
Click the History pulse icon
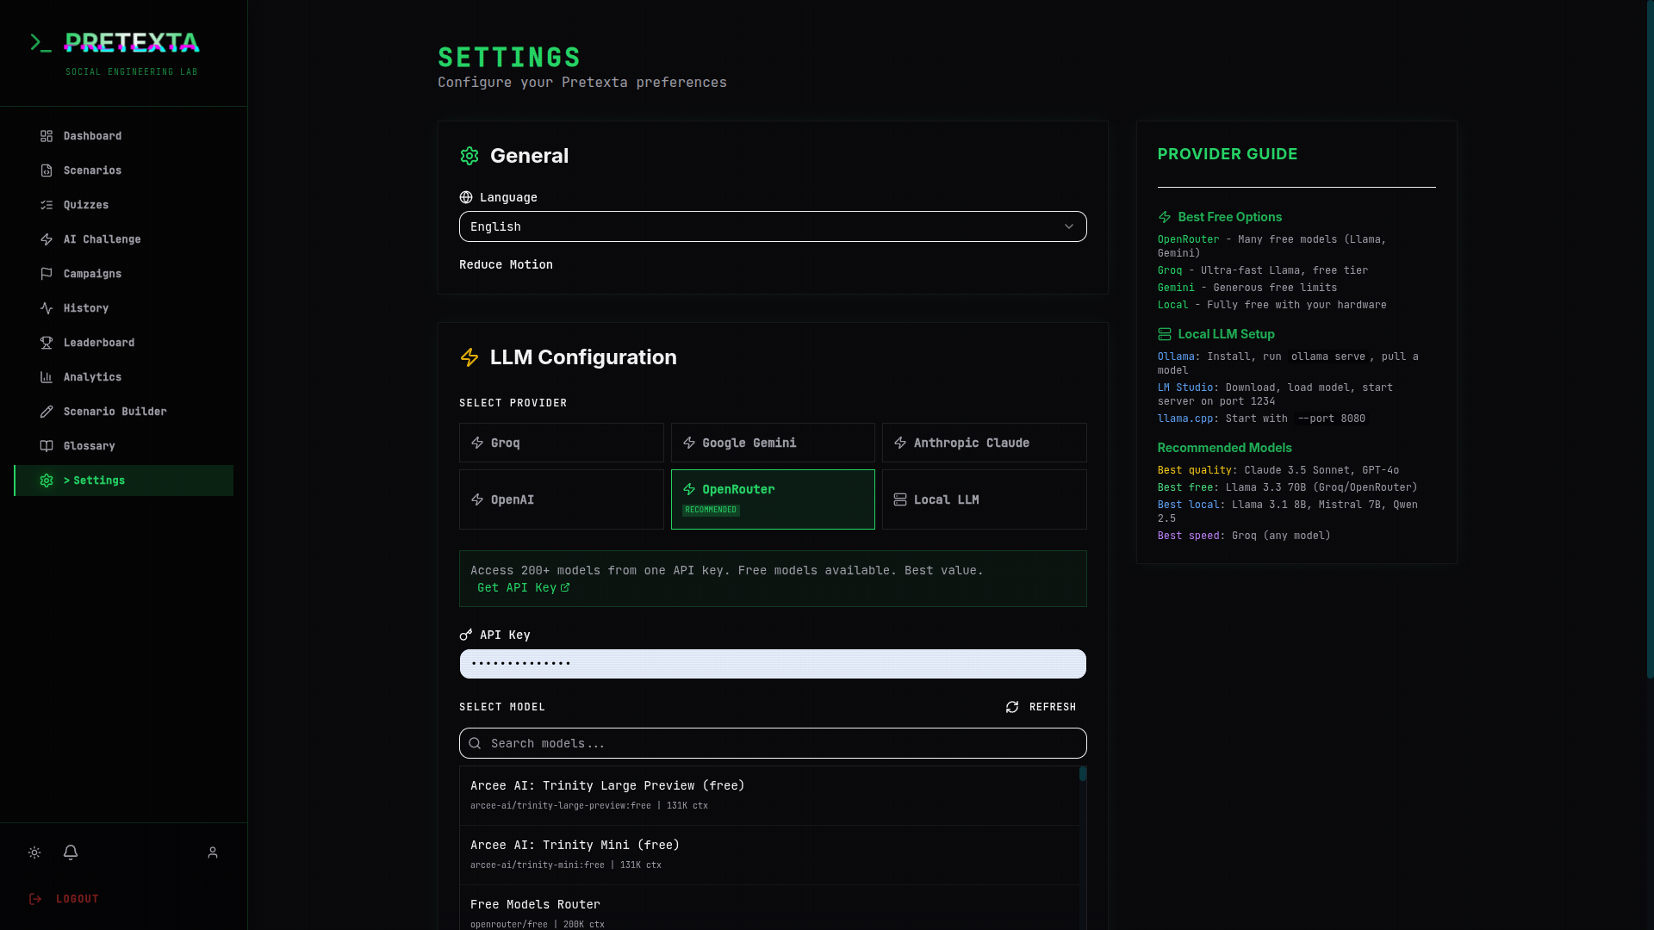pos(47,308)
